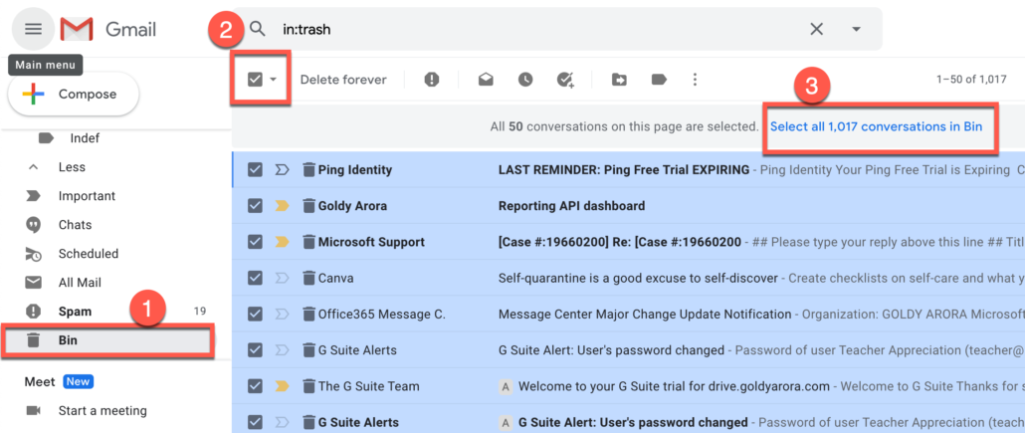The image size is (1025, 433).
Task: Click the Compose button
Action: 74,95
